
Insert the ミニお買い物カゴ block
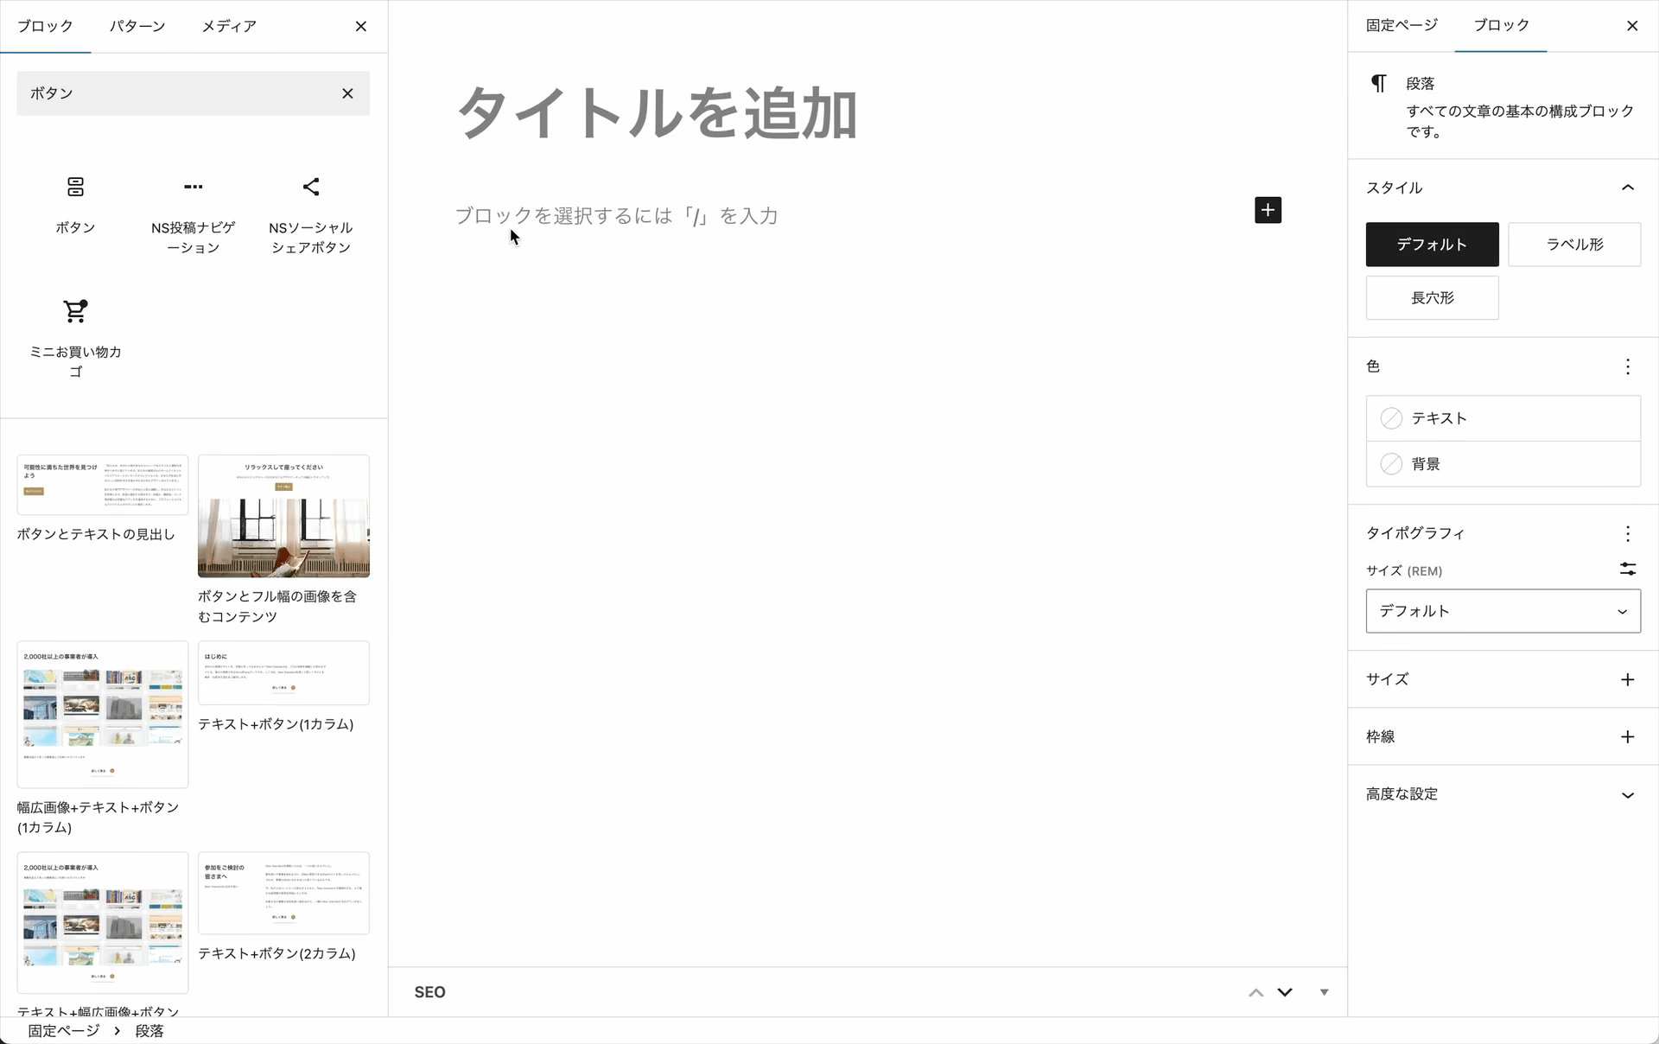(75, 333)
